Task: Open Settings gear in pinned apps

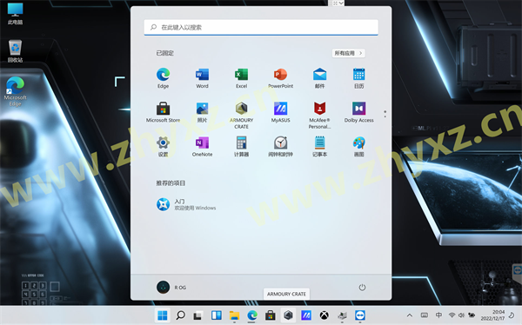Action: [164, 146]
